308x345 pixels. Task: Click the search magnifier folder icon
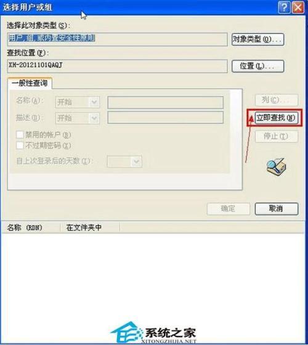click(x=277, y=167)
